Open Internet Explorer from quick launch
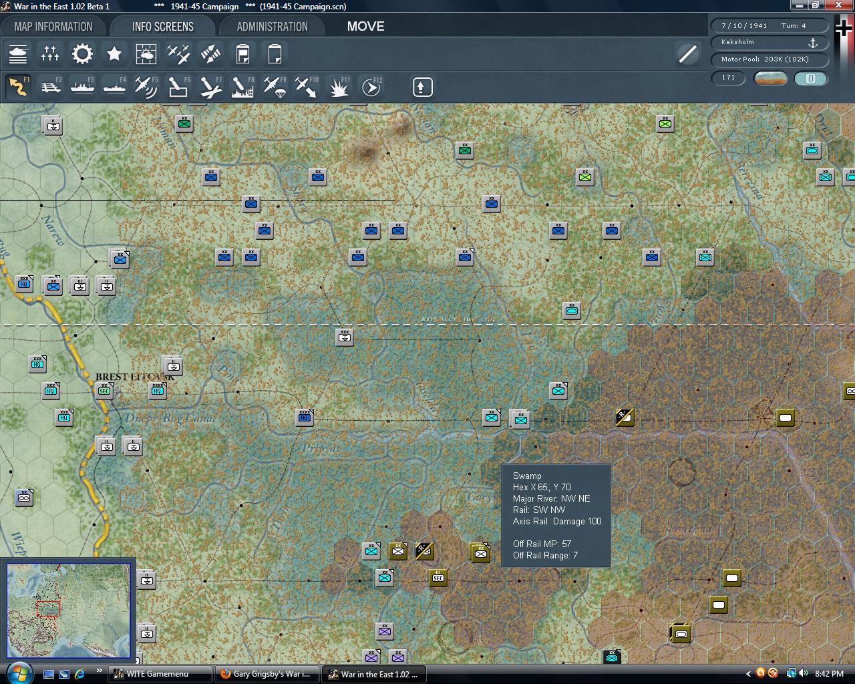 point(79,674)
